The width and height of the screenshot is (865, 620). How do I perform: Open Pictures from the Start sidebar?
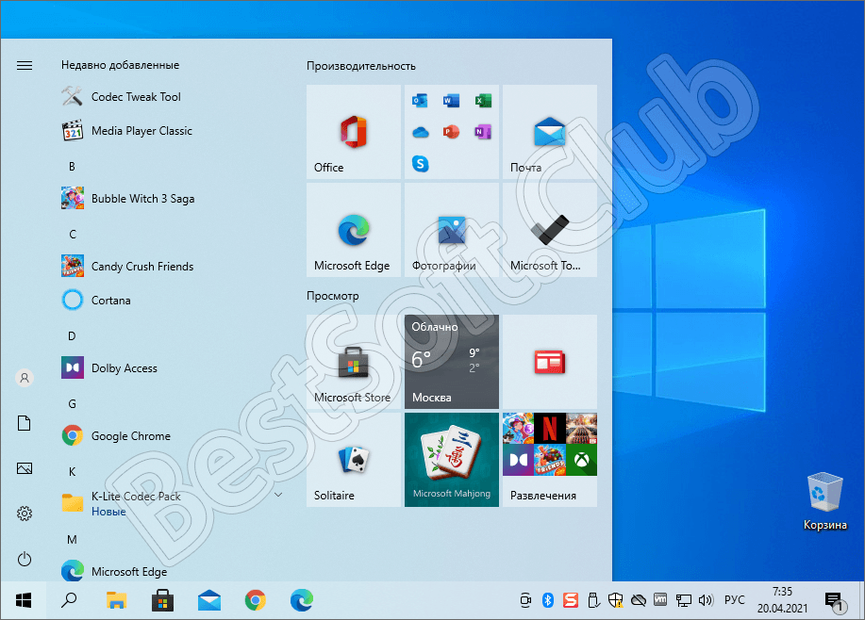click(25, 468)
